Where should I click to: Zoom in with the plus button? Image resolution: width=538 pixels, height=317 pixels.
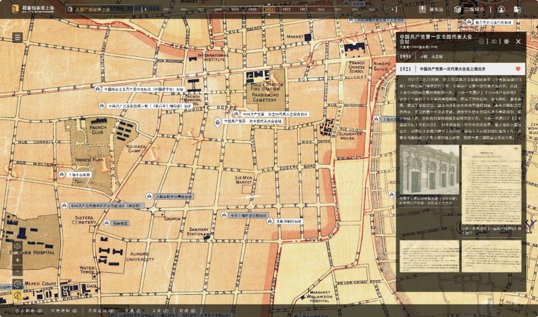17,259
